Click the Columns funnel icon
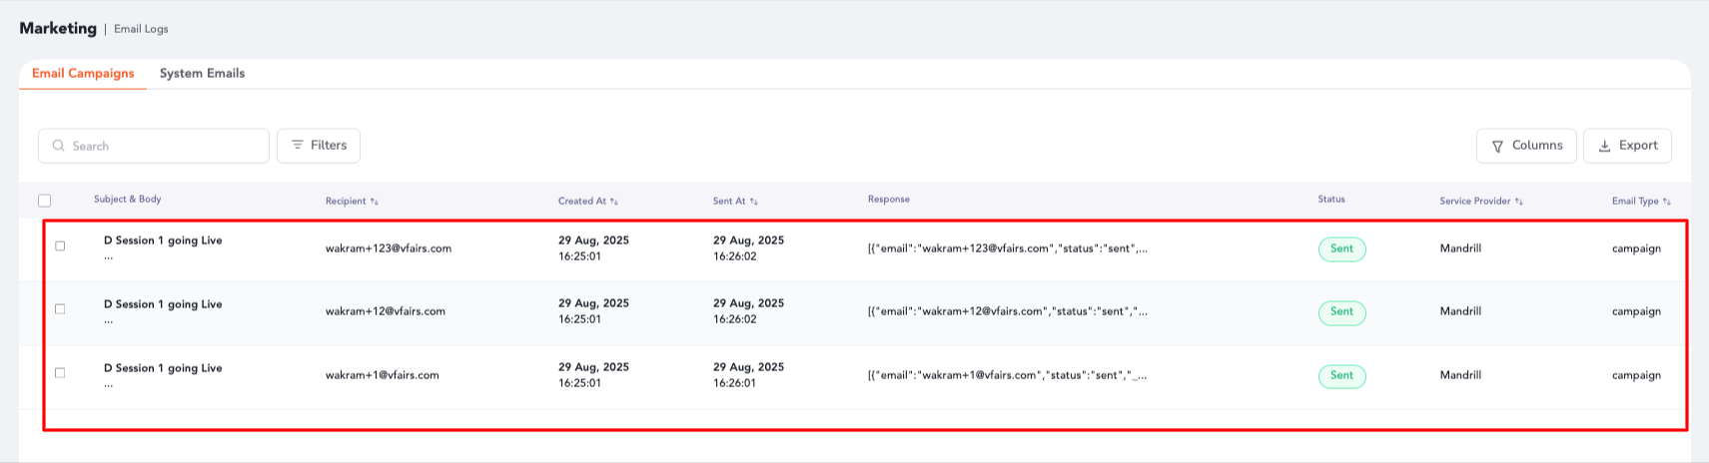This screenshot has height=463, width=1709. (x=1497, y=147)
